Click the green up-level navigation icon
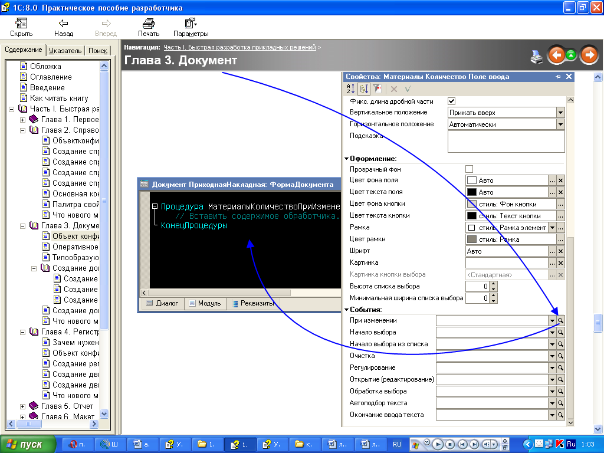The height and width of the screenshot is (453, 604). pos(572,55)
